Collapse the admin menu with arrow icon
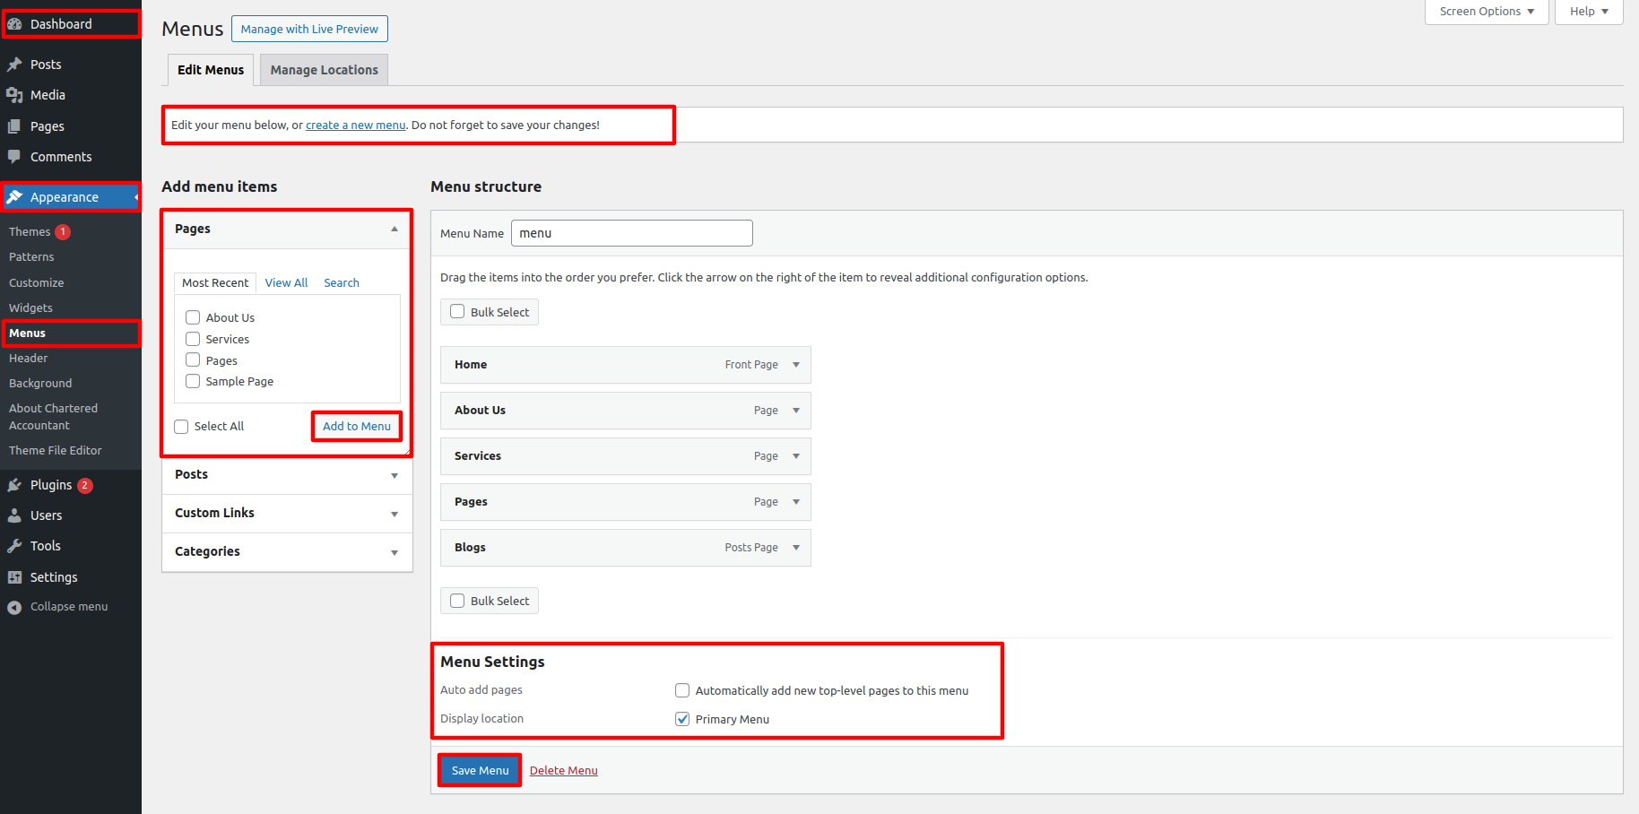This screenshot has width=1639, height=814. tap(14, 607)
